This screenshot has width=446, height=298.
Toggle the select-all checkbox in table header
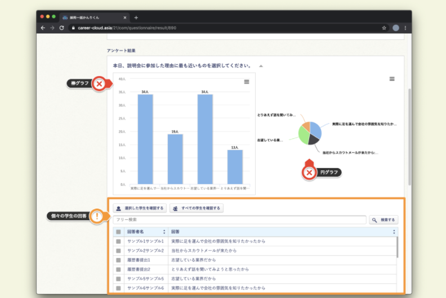pos(118,232)
